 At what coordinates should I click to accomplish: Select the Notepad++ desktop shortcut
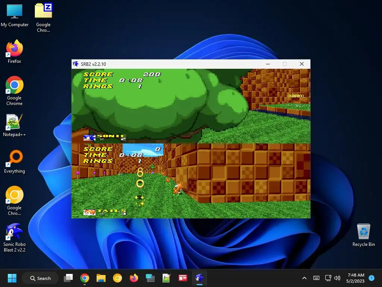15,125
